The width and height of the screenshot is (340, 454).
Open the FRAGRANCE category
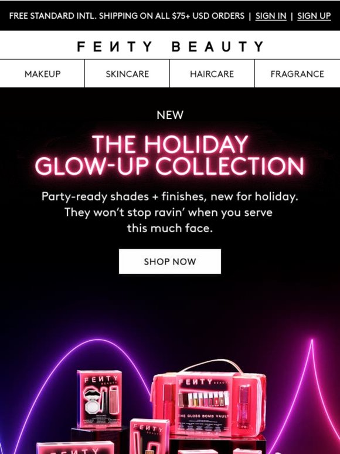[x=297, y=74]
